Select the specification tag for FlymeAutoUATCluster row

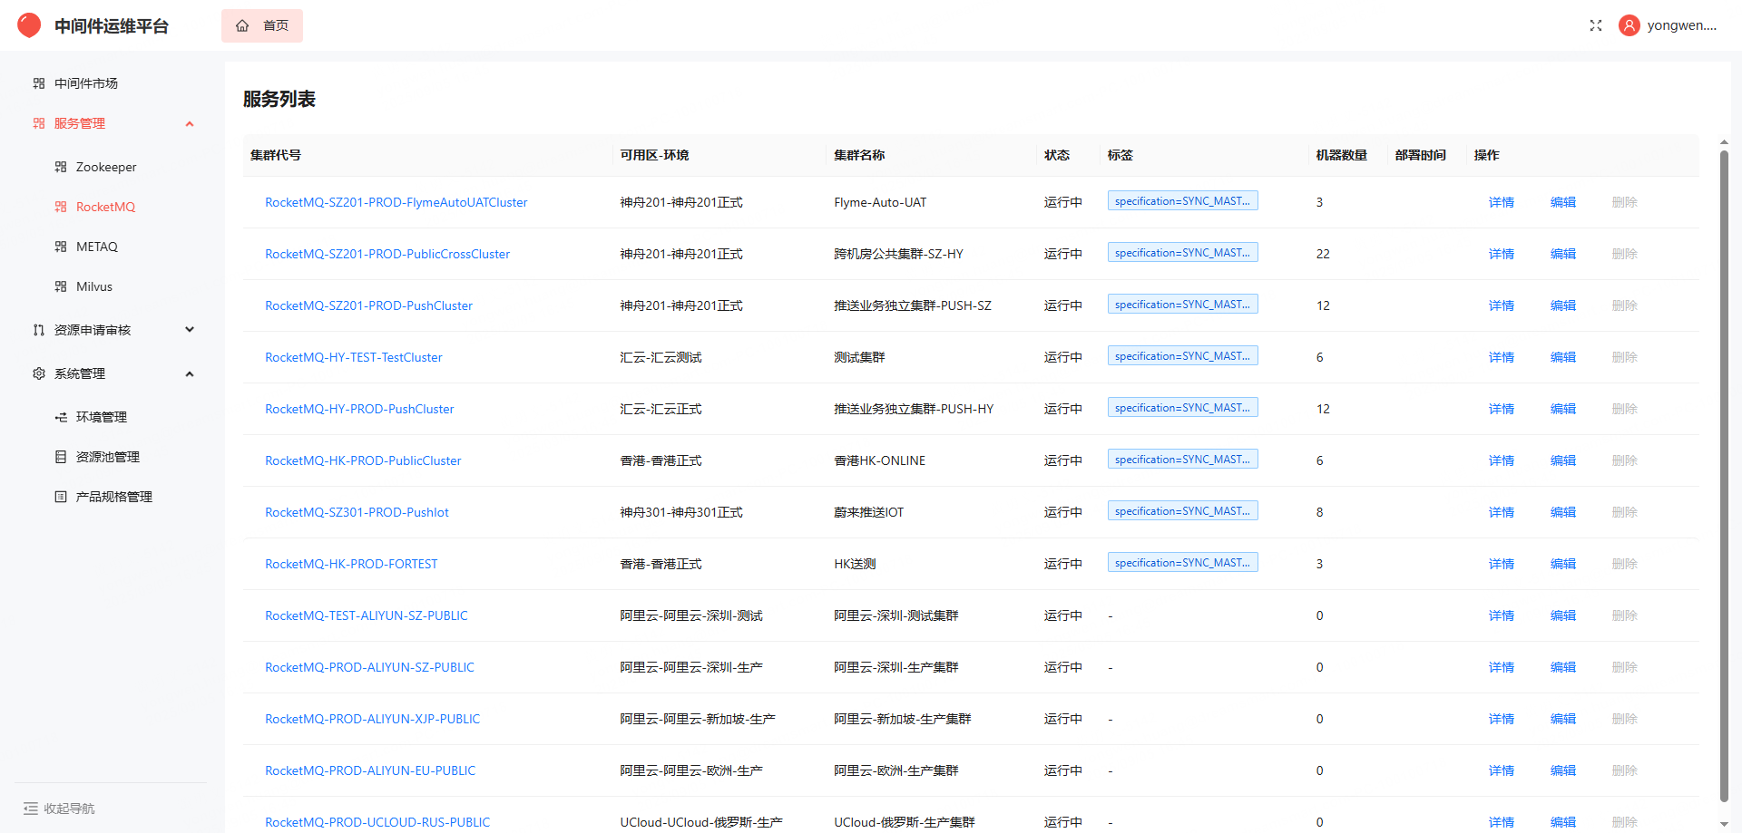pos(1182,199)
